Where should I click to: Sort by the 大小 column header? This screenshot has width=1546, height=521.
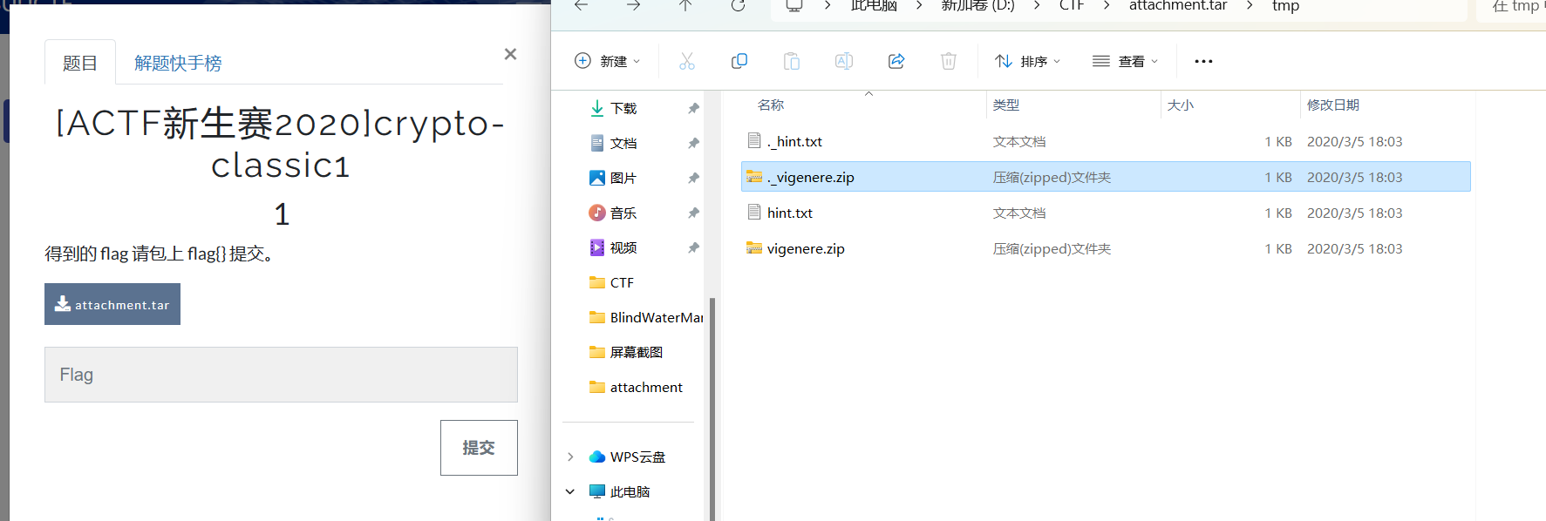tap(1181, 105)
